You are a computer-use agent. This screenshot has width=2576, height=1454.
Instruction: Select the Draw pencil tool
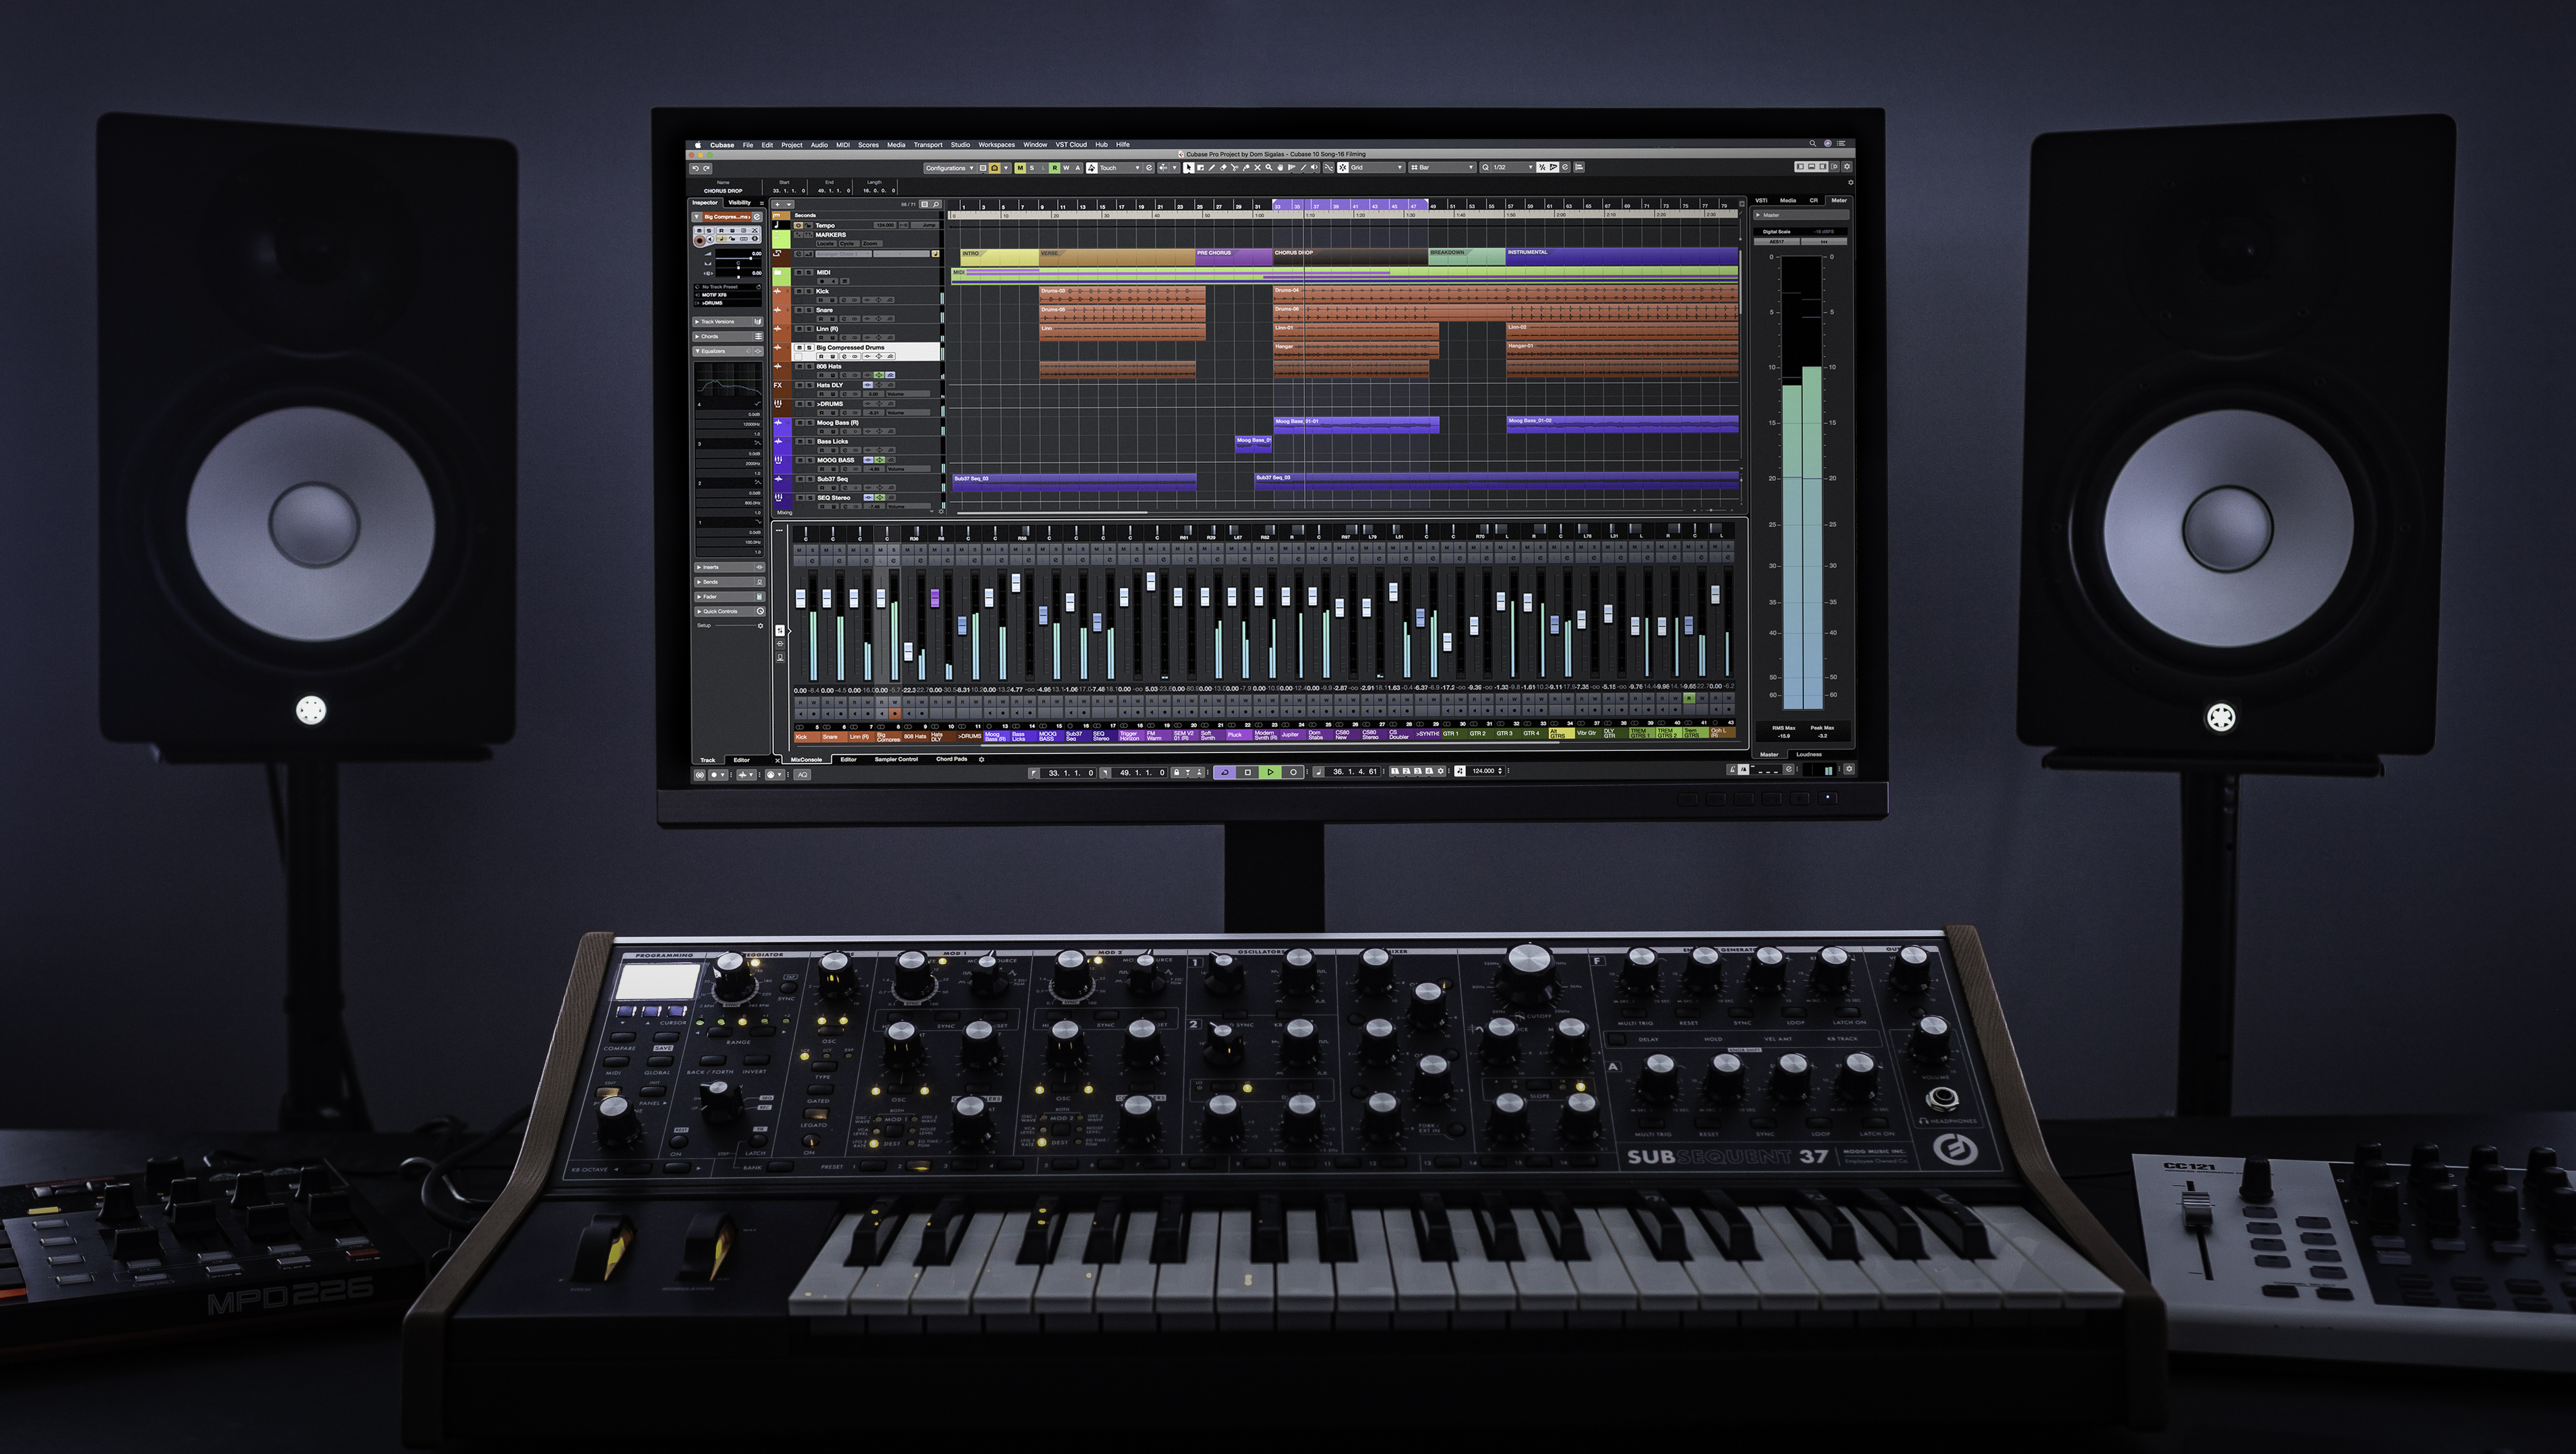pos(1212,168)
